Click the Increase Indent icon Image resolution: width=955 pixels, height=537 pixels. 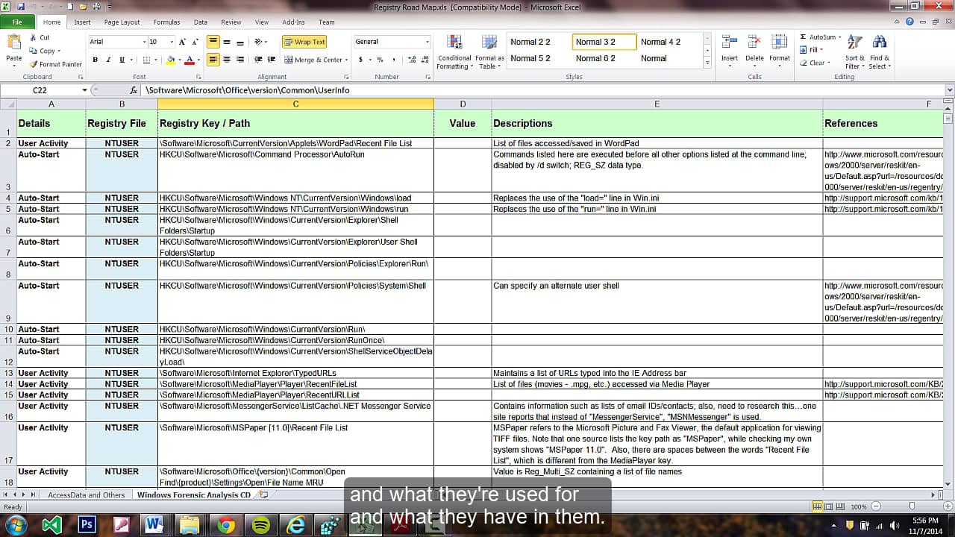pyautogui.click(x=271, y=60)
